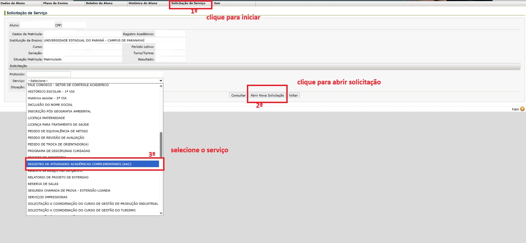The width and height of the screenshot is (526, 243).
Task: Select REGISTRO DE ATIVIDADES ACADÊMICAS COMPLEMENTARES option
Action: coord(79,164)
